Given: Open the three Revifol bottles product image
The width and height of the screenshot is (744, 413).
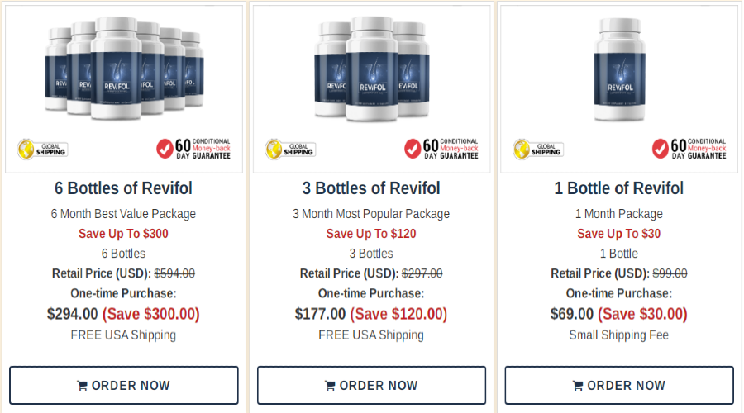Looking at the screenshot, I should 372,69.
